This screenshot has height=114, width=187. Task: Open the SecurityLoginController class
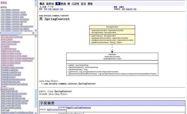12,37
